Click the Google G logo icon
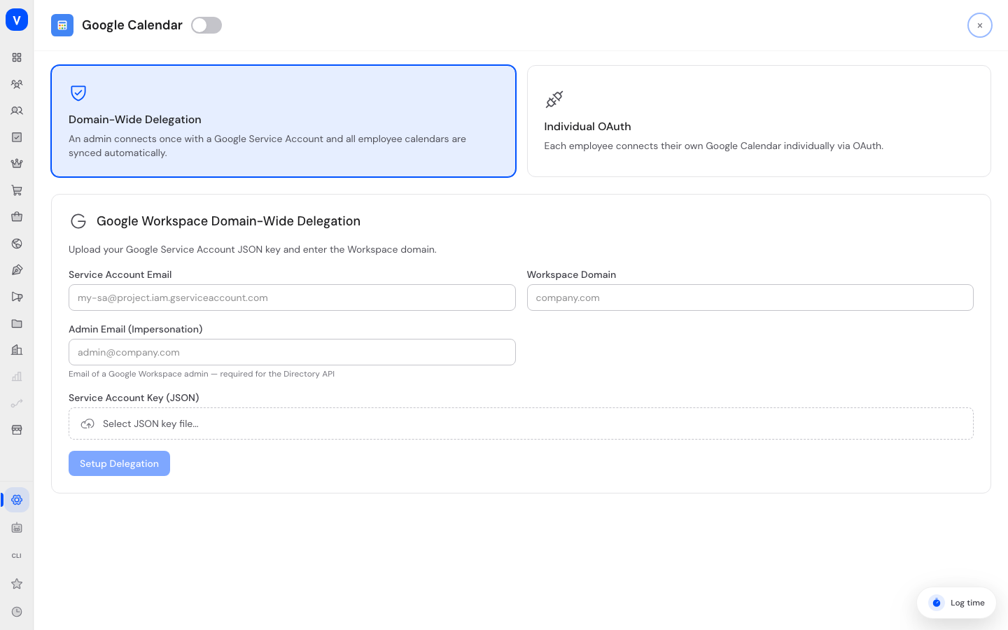 click(78, 221)
